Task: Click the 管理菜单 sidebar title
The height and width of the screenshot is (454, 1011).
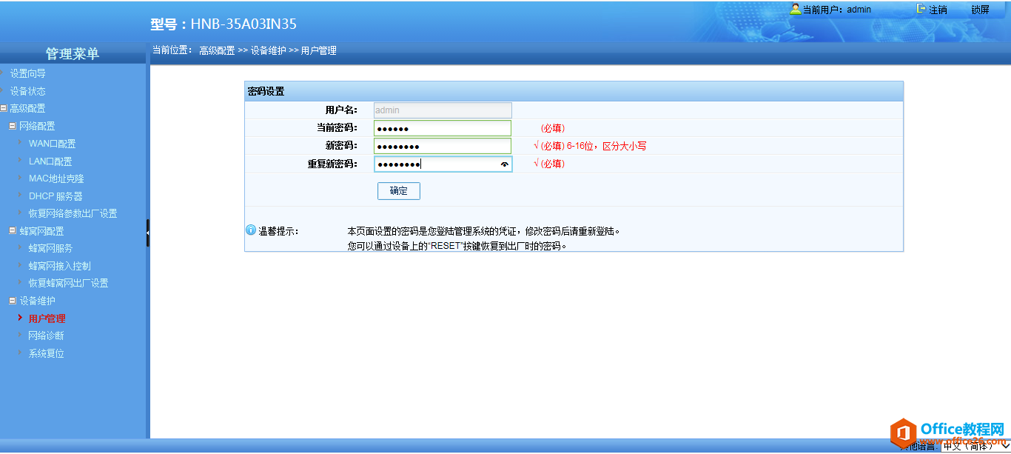Action: (73, 54)
